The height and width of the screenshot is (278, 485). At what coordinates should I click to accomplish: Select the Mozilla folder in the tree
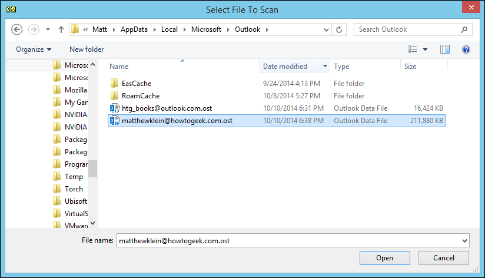pyautogui.click(x=76, y=90)
